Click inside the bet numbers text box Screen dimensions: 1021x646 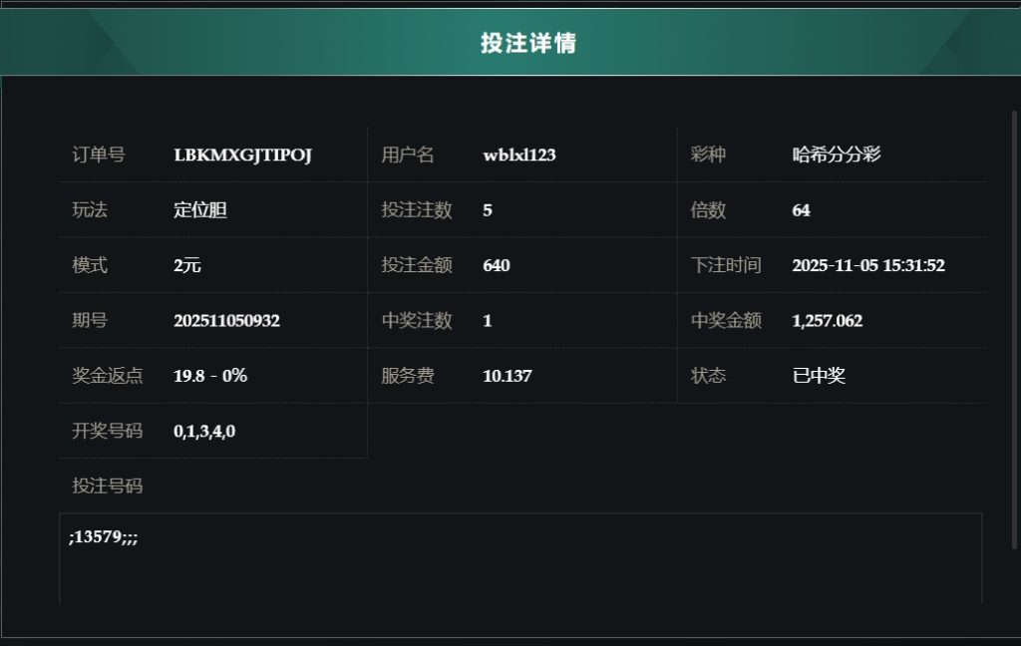point(519,568)
